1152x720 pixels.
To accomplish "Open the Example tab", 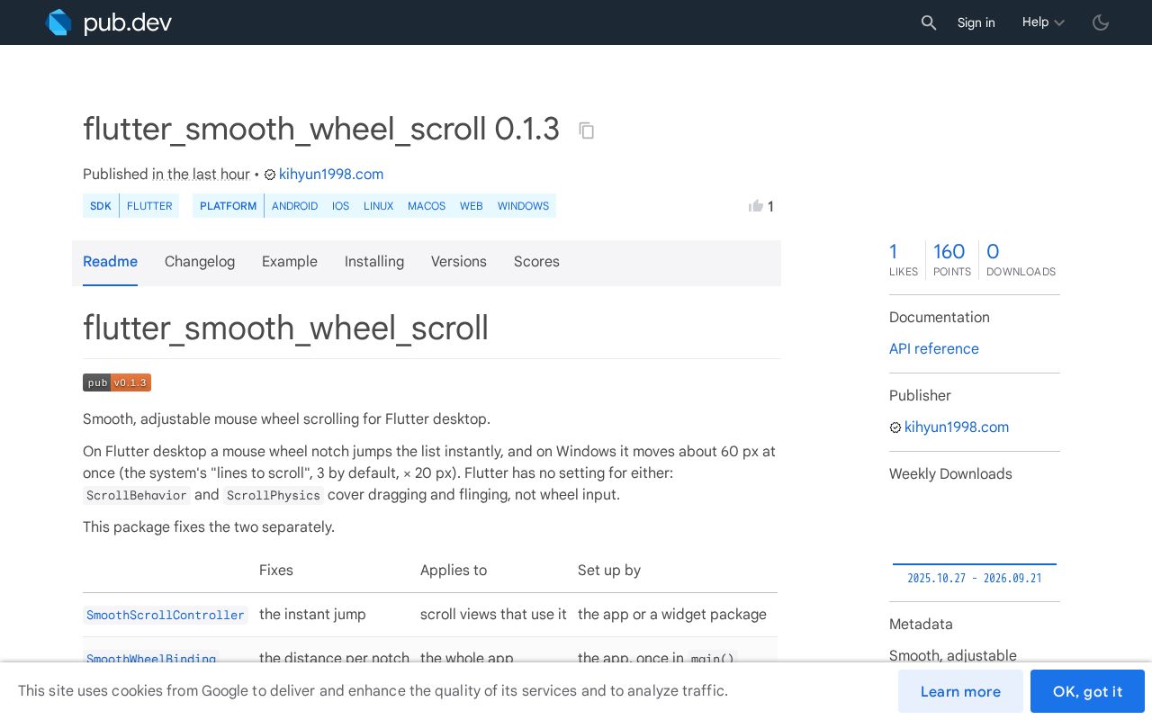I will coord(290,262).
